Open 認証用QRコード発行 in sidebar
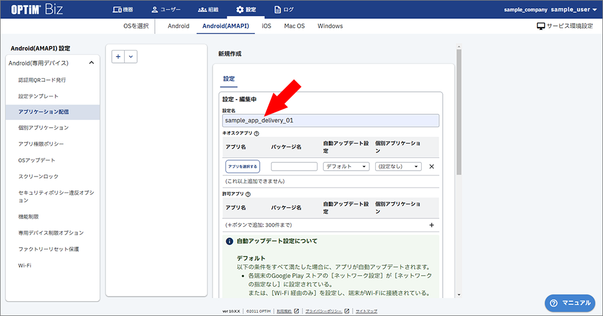This screenshot has height=316, width=603. 42,80
